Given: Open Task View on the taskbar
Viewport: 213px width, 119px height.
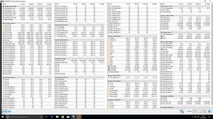Looking at the screenshot, I should pyautogui.click(x=46, y=117).
